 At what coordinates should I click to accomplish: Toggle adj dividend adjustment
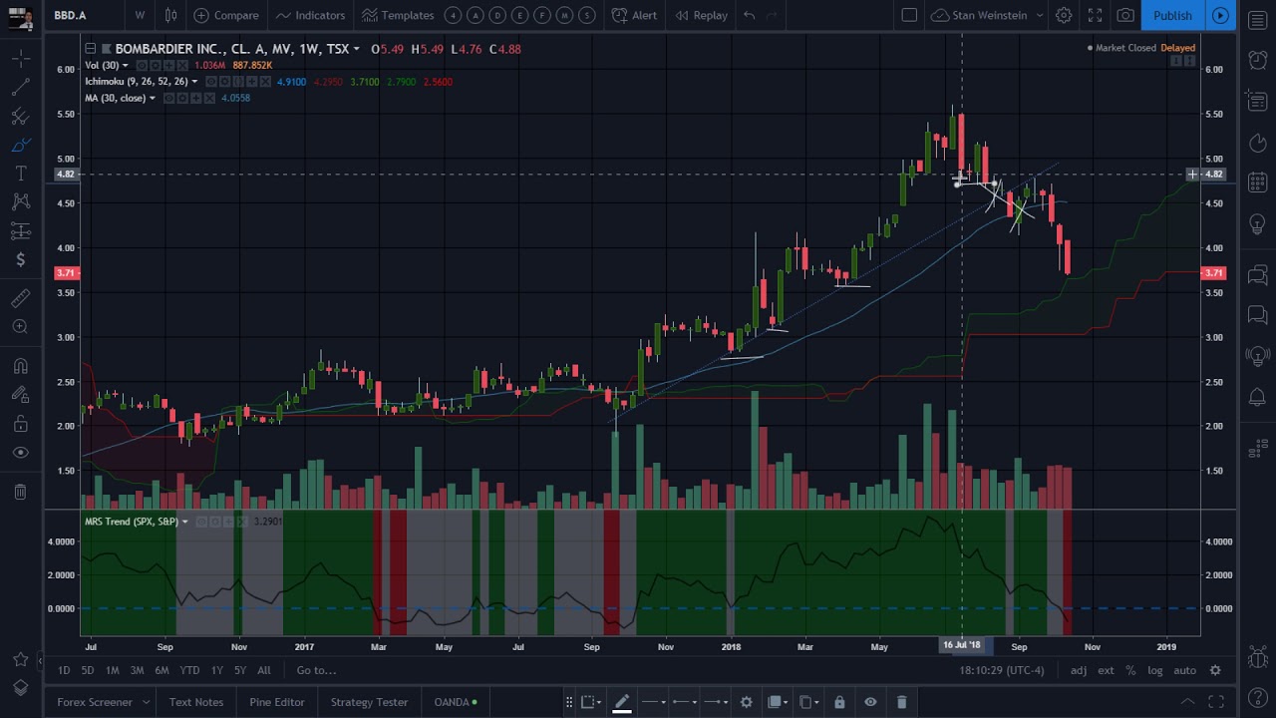point(1079,670)
